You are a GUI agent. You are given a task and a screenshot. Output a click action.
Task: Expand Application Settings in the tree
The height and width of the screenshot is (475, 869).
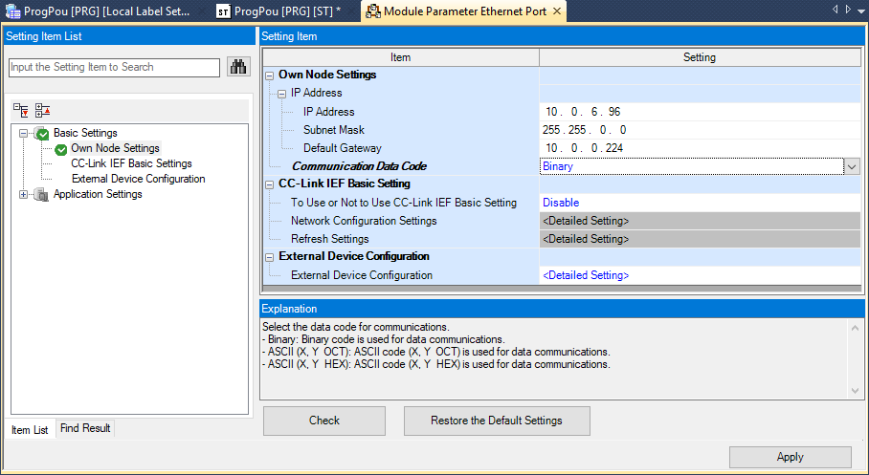23,194
